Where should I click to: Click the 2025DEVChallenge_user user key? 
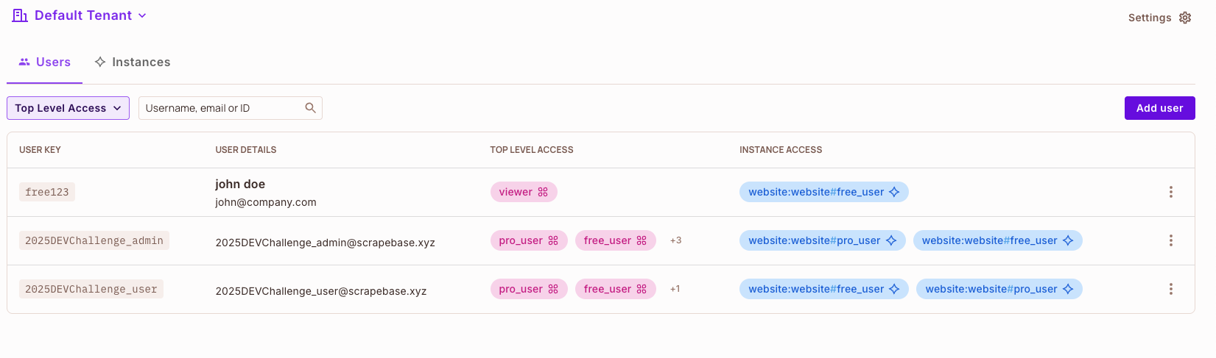pyautogui.click(x=91, y=289)
